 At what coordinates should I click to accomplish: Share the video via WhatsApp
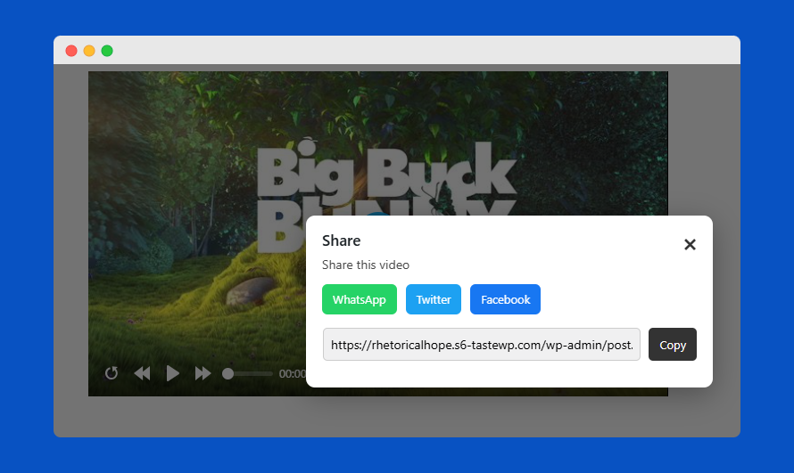[360, 299]
